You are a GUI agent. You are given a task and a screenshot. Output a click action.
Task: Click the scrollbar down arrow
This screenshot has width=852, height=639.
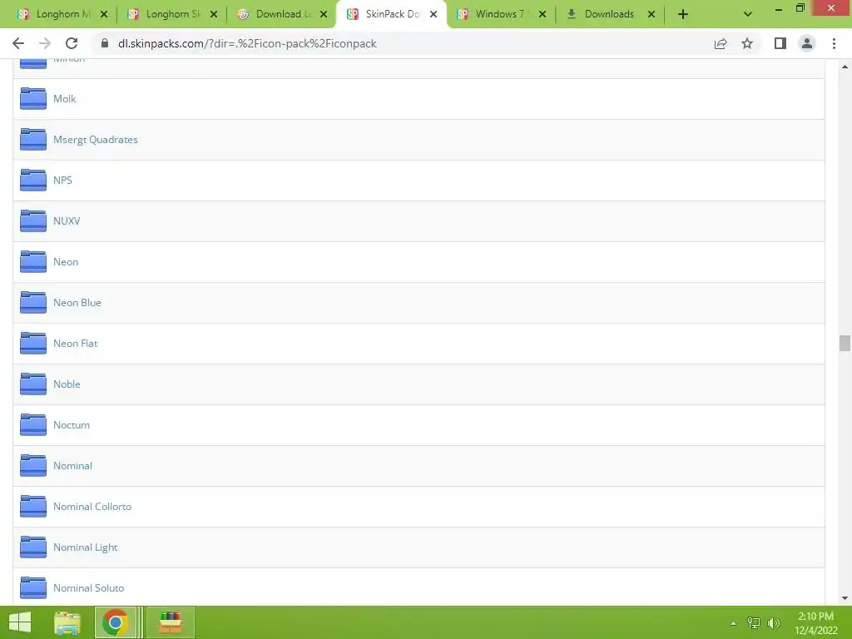[x=845, y=598]
